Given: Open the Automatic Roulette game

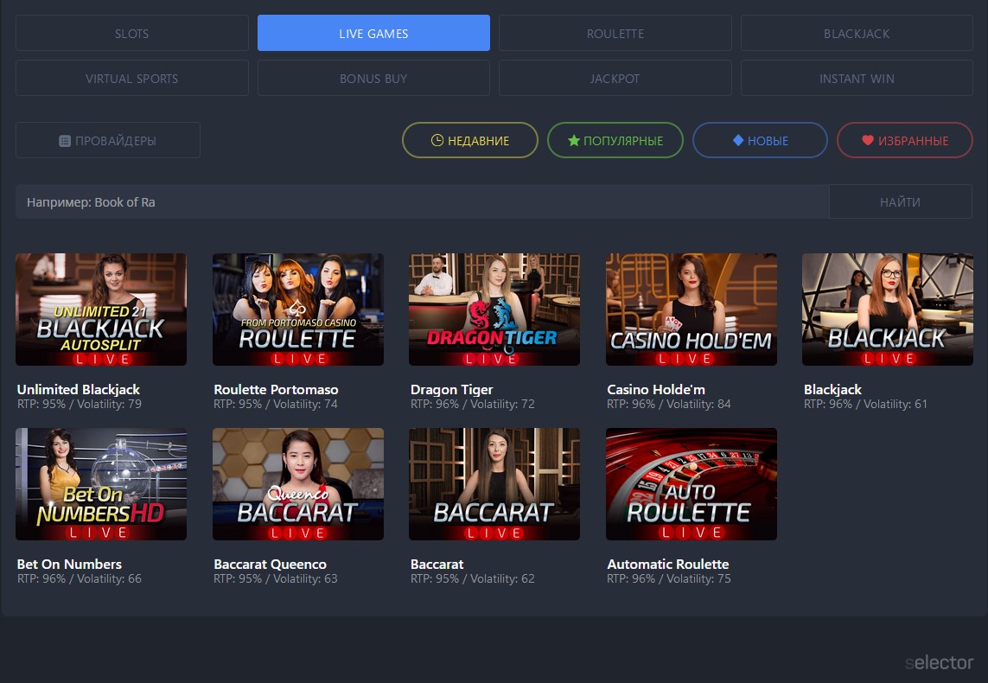Looking at the screenshot, I should coord(691,483).
